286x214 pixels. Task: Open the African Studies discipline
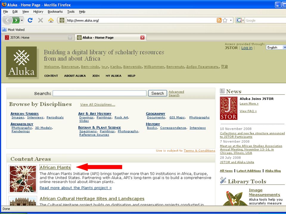[24, 114]
